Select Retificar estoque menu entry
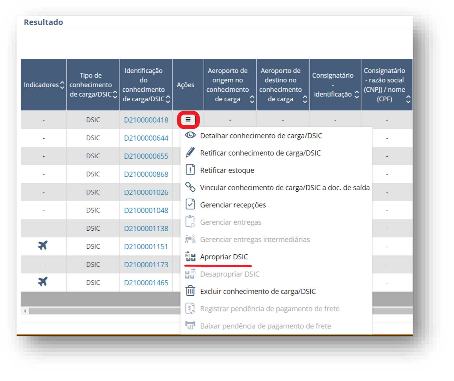This screenshot has width=454, height=381. [227, 170]
